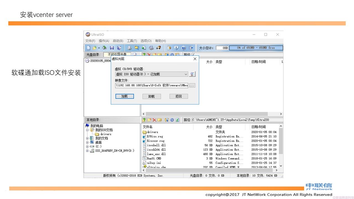Click the local directory Refresh icon
The image size is (354, 199).
coord(177,120)
